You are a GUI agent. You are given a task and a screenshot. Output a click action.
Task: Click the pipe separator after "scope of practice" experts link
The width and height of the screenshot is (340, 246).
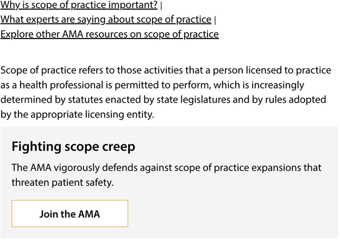pos(215,21)
